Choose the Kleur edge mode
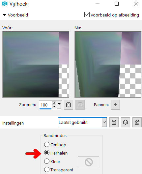The image size is (142, 174). pyautogui.click(x=47, y=161)
